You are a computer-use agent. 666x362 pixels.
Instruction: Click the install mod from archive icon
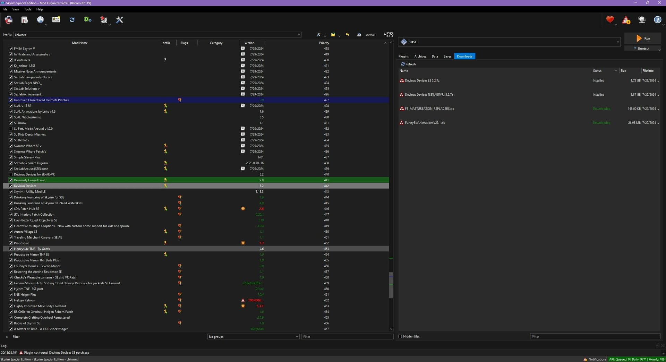[24, 20]
